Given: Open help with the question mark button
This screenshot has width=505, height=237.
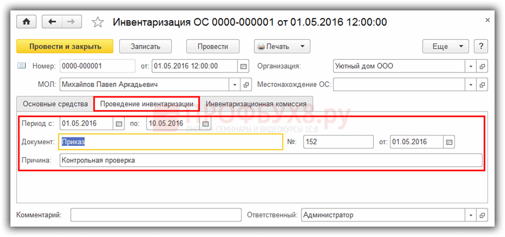Looking at the screenshot, I should click(481, 46).
